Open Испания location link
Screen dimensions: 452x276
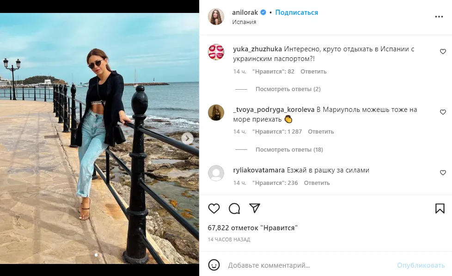[x=244, y=22]
